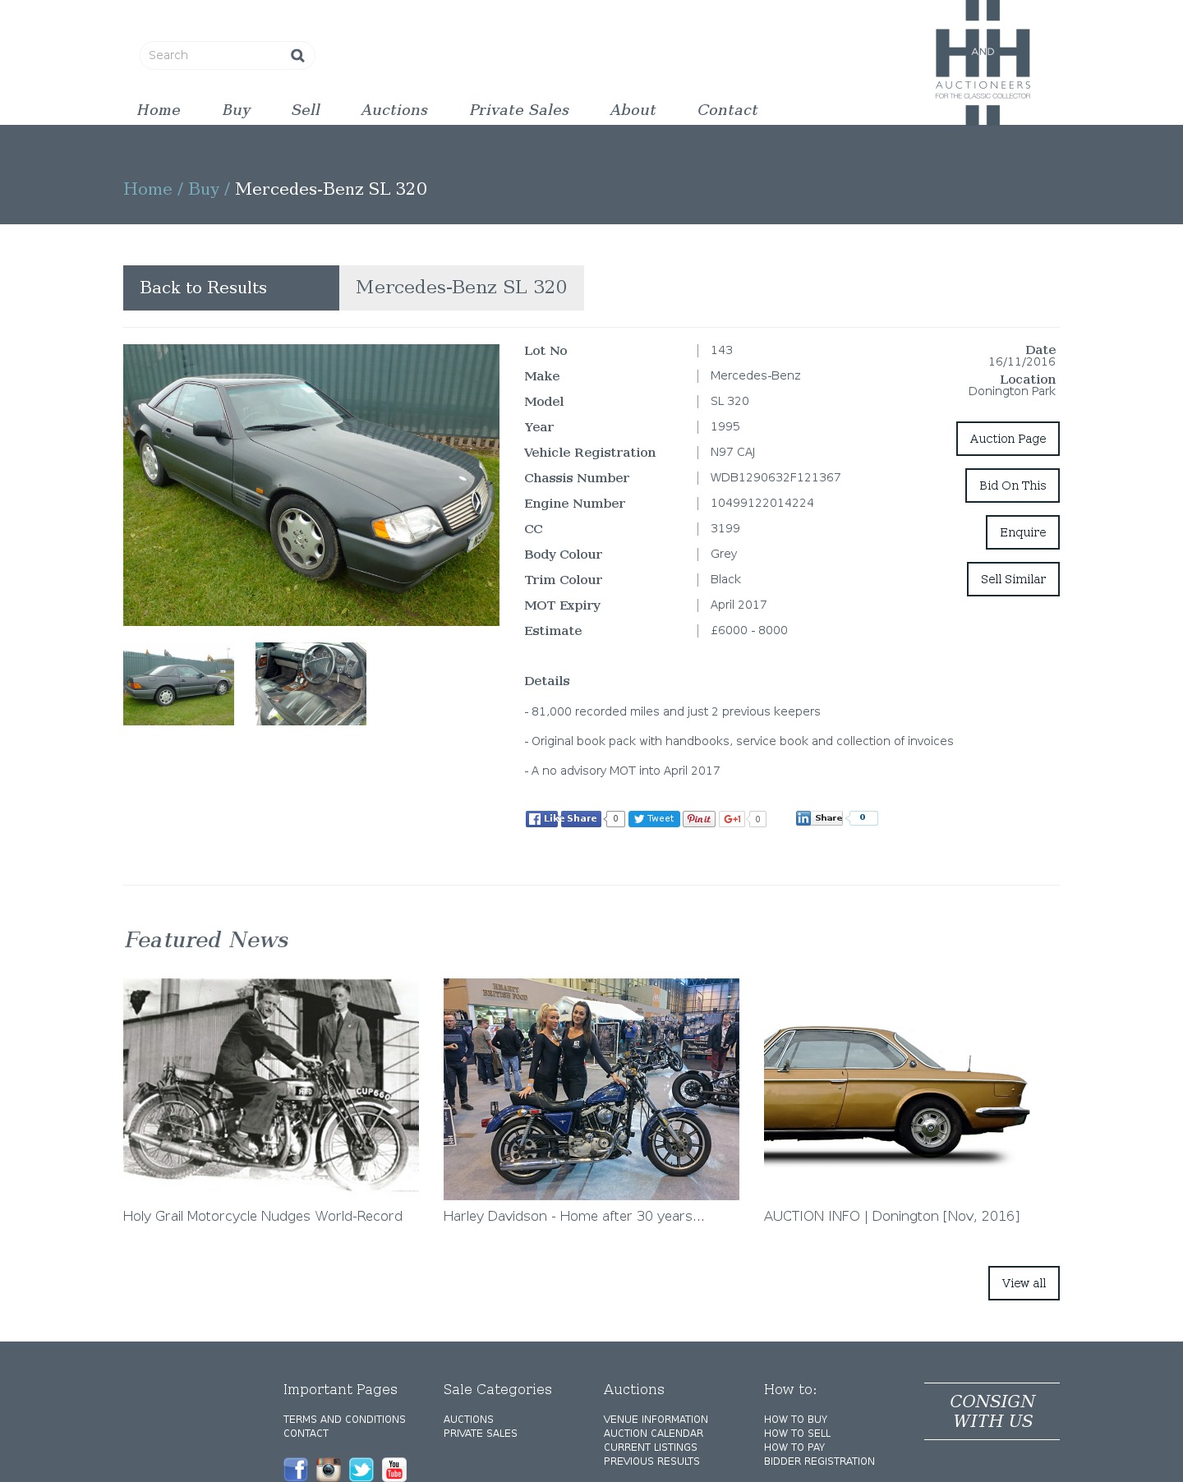Open the H&H Auctioneers logo
Image resolution: width=1183 pixels, height=1482 pixels.
(983, 62)
